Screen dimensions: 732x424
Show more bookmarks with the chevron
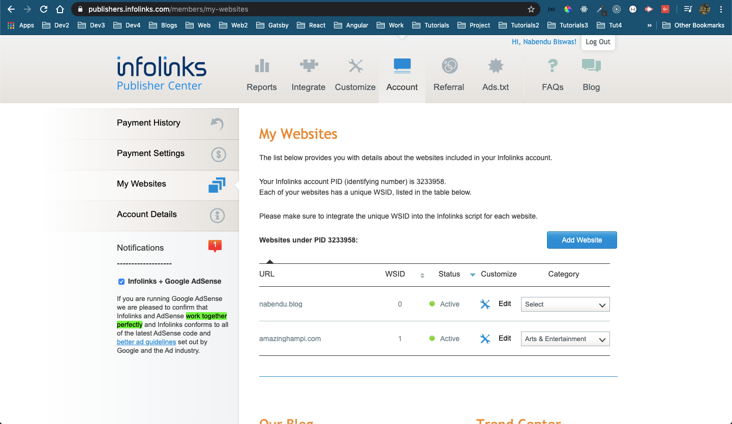tap(649, 25)
